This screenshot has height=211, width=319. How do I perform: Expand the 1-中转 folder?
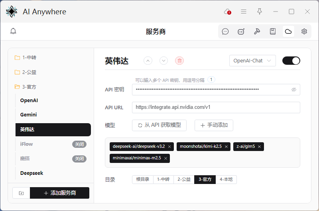pyautogui.click(x=29, y=58)
